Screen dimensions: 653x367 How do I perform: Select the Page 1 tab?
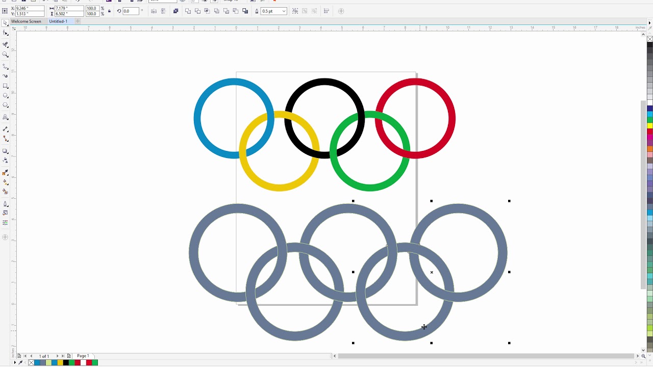tap(83, 356)
